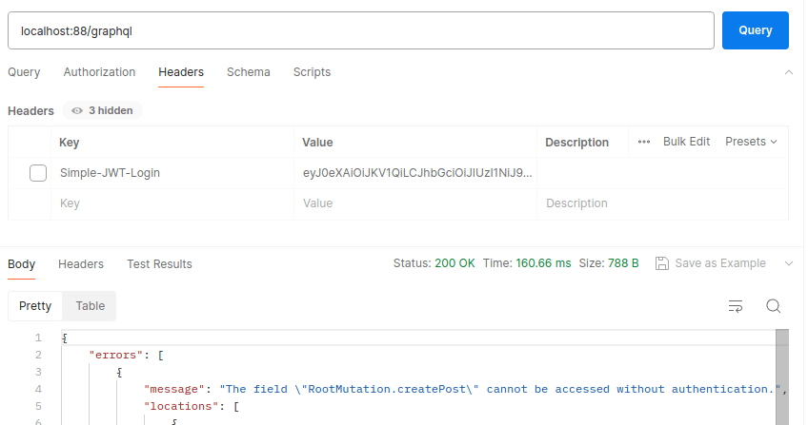Open the column options three-dots menu
This screenshot has width=808, height=425.
[x=643, y=142]
